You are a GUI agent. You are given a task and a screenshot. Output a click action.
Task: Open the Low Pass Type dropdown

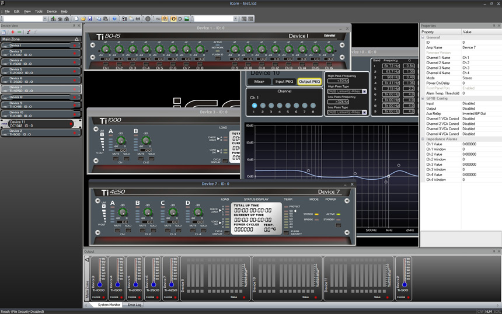pyautogui.click(x=364, y=112)
